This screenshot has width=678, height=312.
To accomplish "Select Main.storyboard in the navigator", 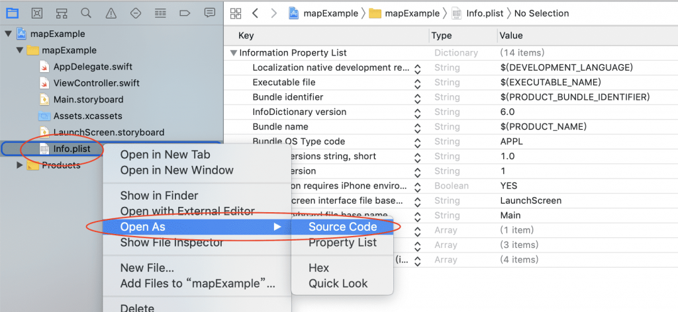I will click(88, 99).
